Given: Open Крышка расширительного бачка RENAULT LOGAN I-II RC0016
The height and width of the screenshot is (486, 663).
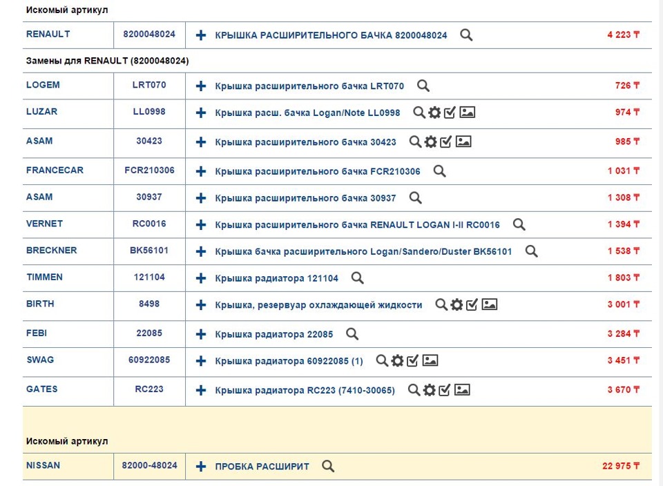Looking at the screenshot, I should [357, 225].
